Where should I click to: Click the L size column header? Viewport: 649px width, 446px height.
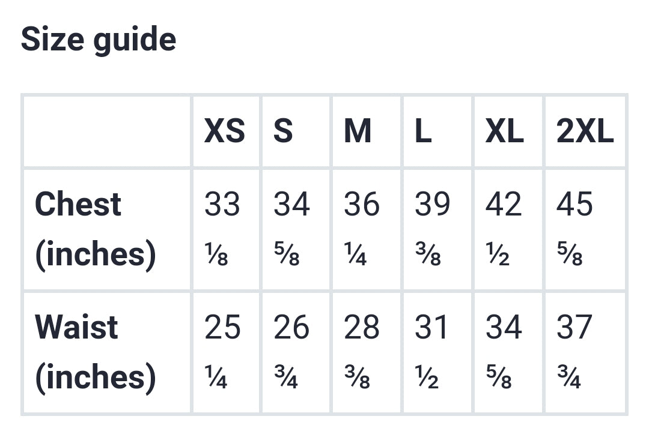pos(423,131)
